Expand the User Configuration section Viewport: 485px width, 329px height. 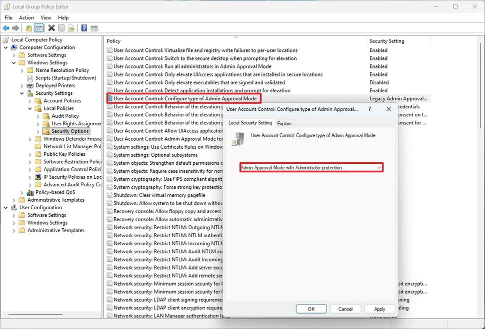pos(5,207)
